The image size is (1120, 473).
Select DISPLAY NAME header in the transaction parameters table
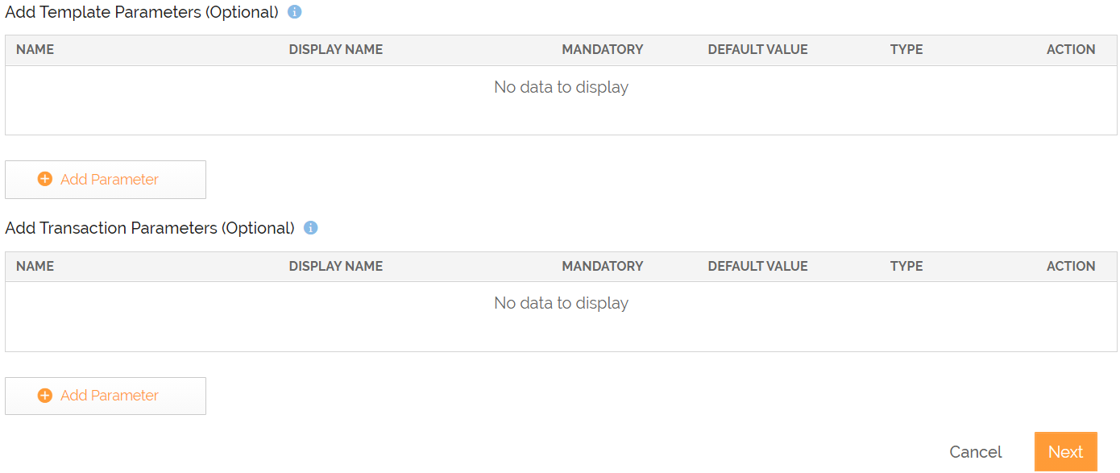tap(336, 266)
